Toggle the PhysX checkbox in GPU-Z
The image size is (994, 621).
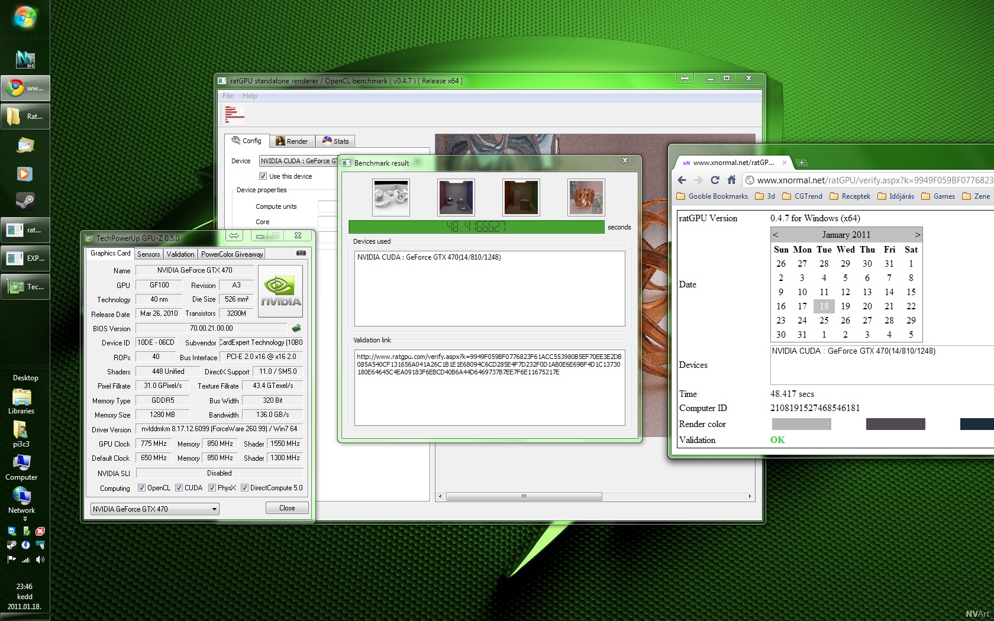212,488
